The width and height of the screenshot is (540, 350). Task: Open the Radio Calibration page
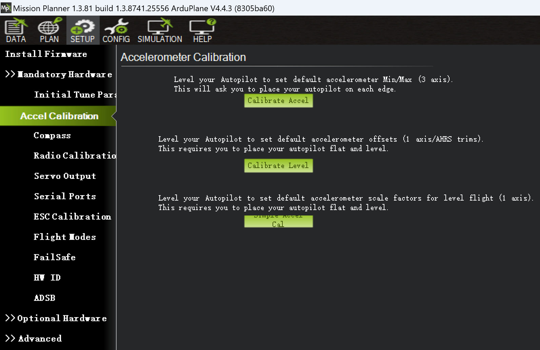point(75,156)
